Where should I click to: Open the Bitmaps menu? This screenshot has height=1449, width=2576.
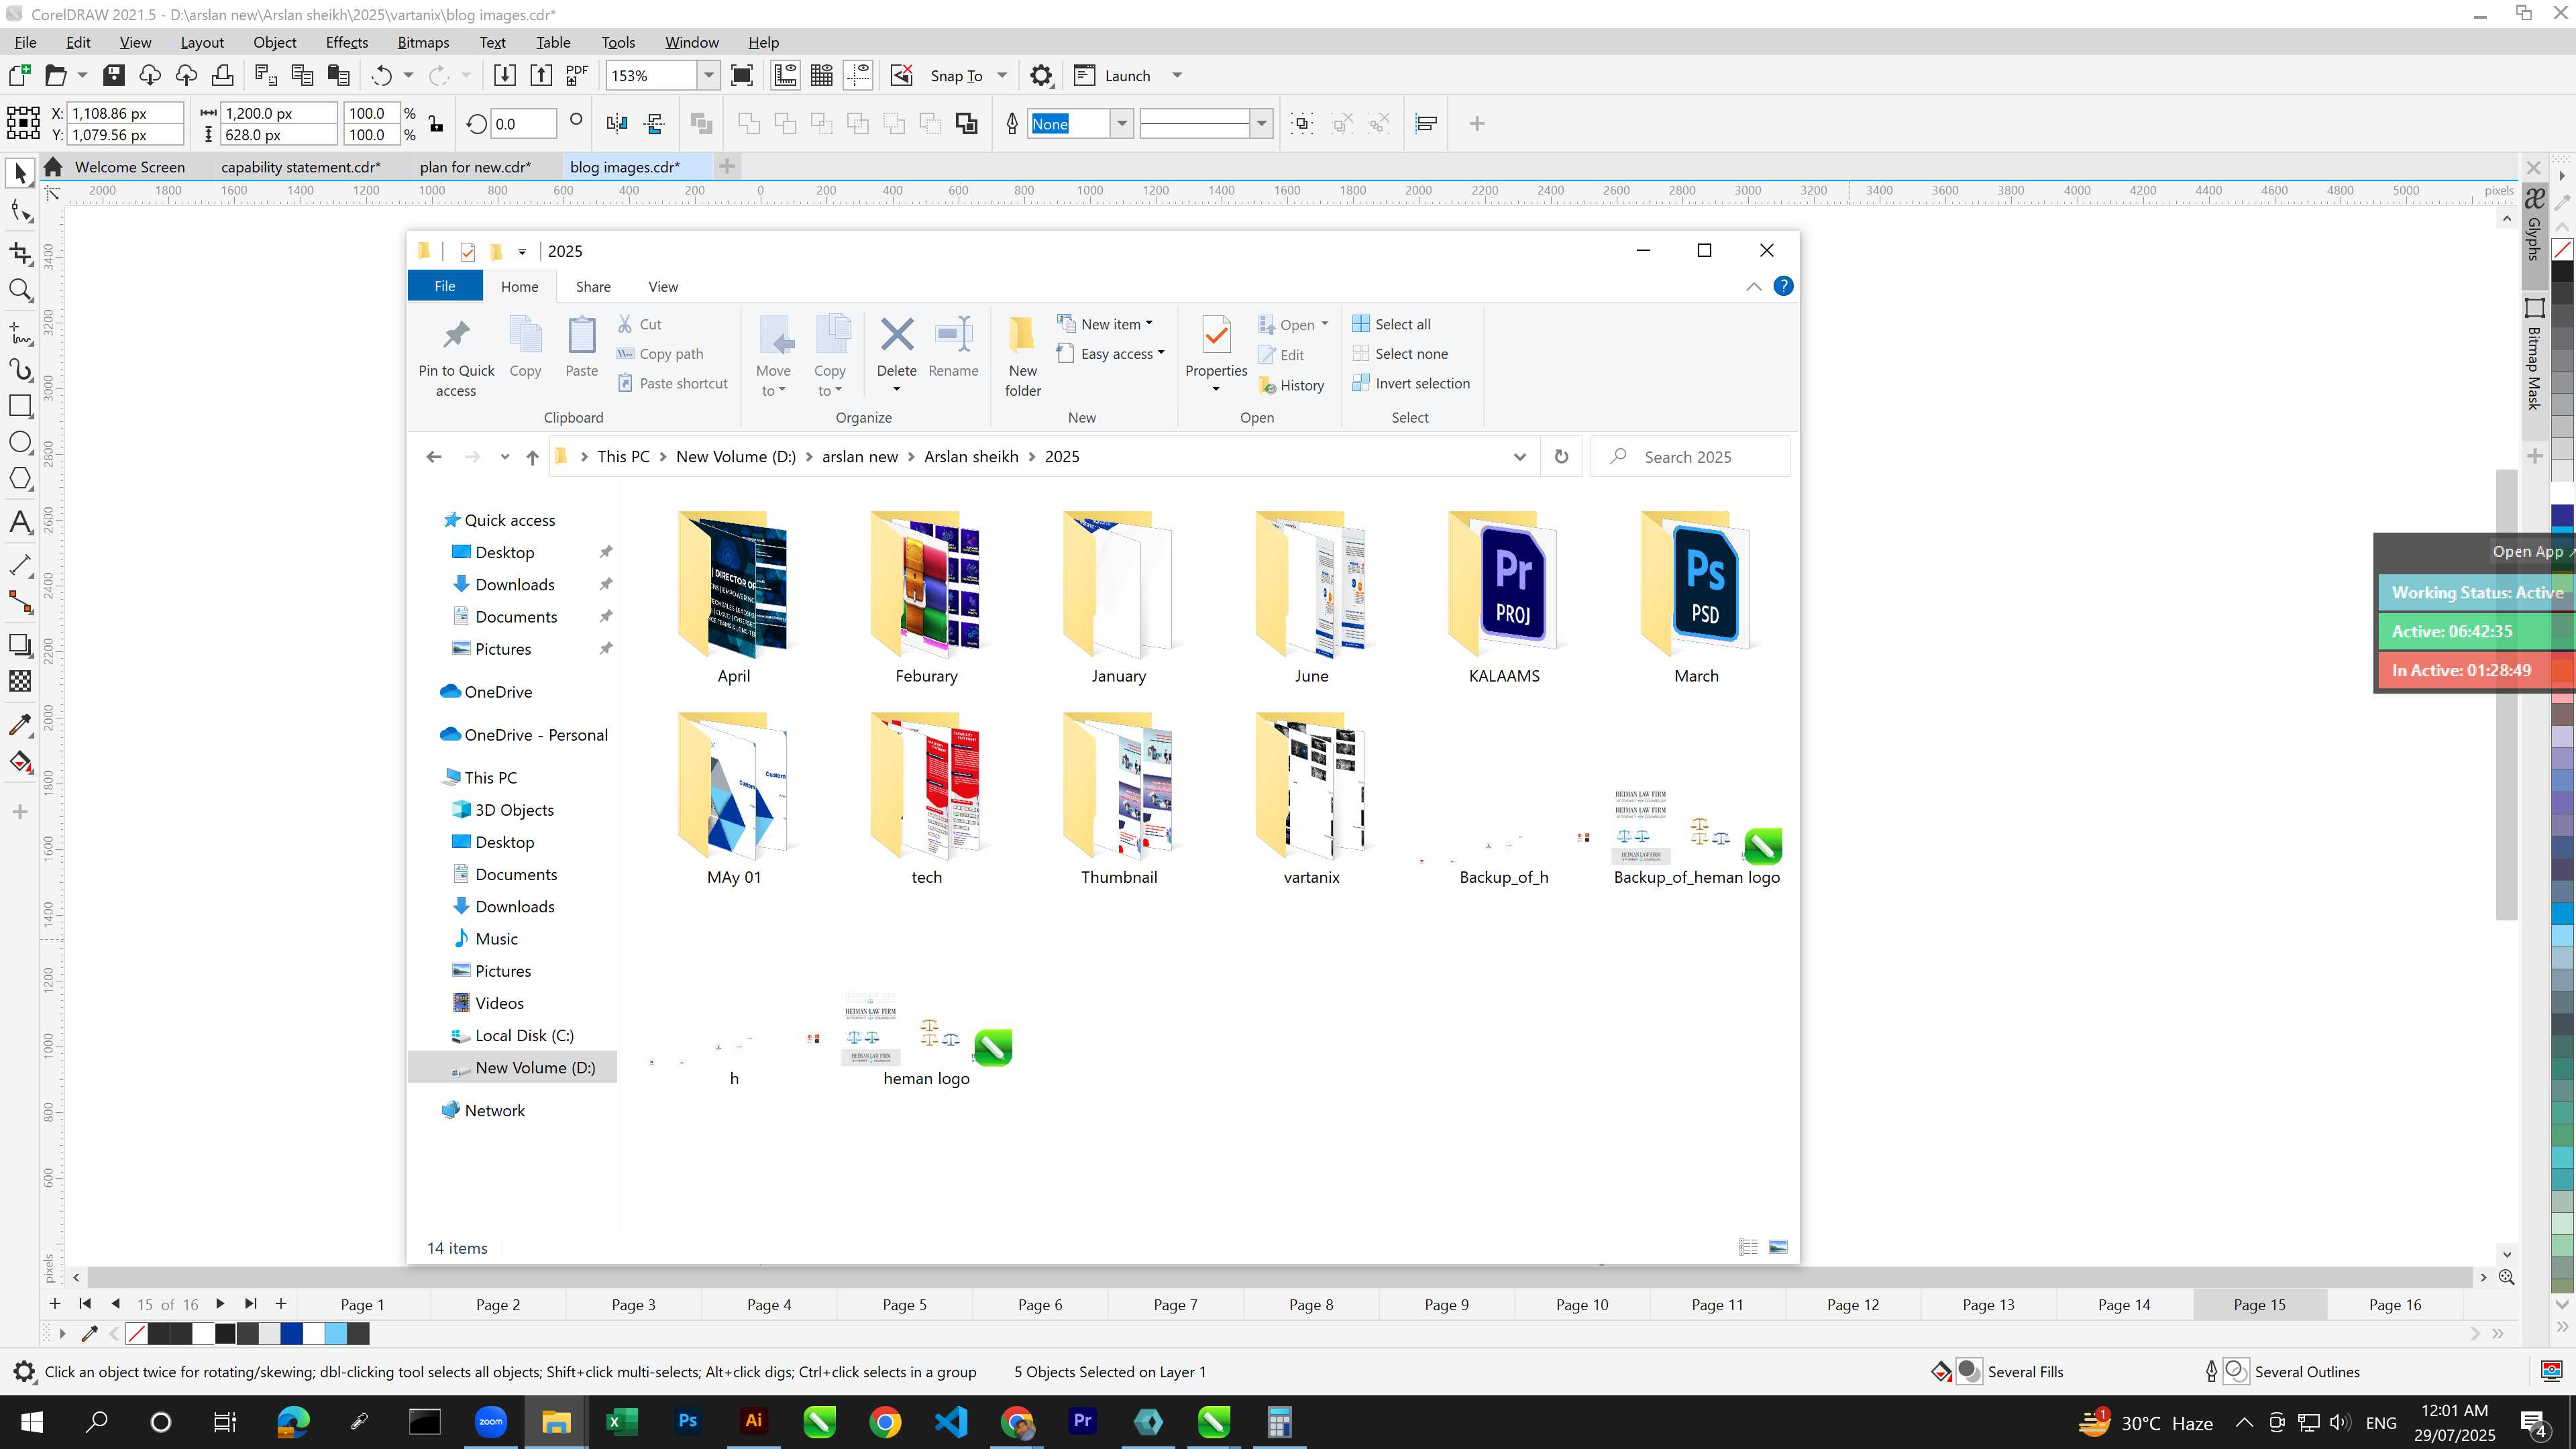tap(423, 42)
